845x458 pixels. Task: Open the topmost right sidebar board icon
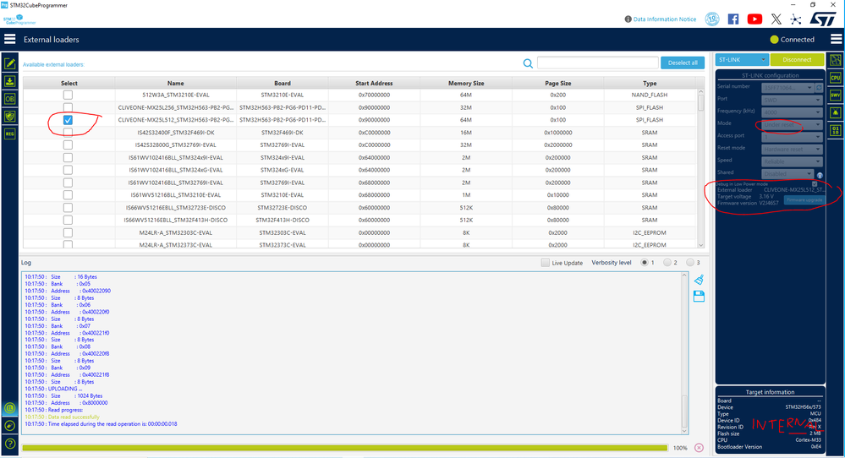[836, 60]
